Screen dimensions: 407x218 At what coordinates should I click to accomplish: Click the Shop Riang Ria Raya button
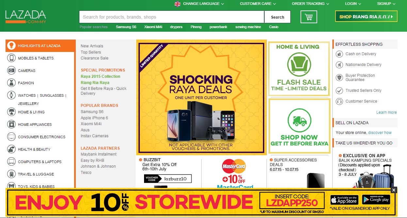(366, 16)
